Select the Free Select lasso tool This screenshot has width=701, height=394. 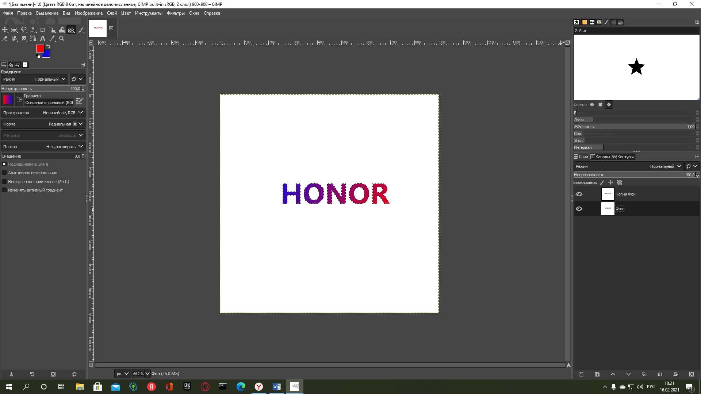pyautogui.click(x=24, y=30)
